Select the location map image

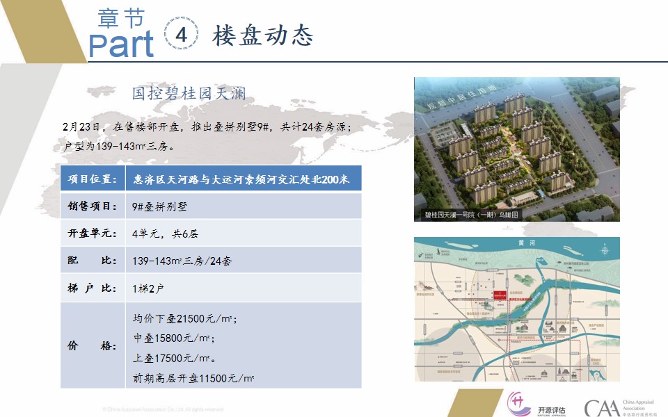coord(516,309)
